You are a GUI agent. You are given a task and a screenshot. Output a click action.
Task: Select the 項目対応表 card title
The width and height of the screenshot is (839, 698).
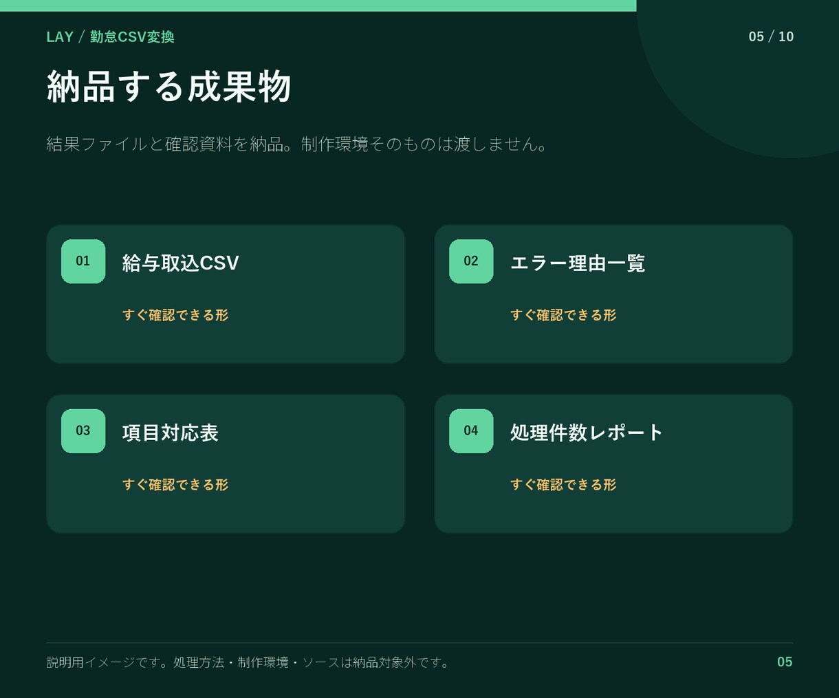171,433
